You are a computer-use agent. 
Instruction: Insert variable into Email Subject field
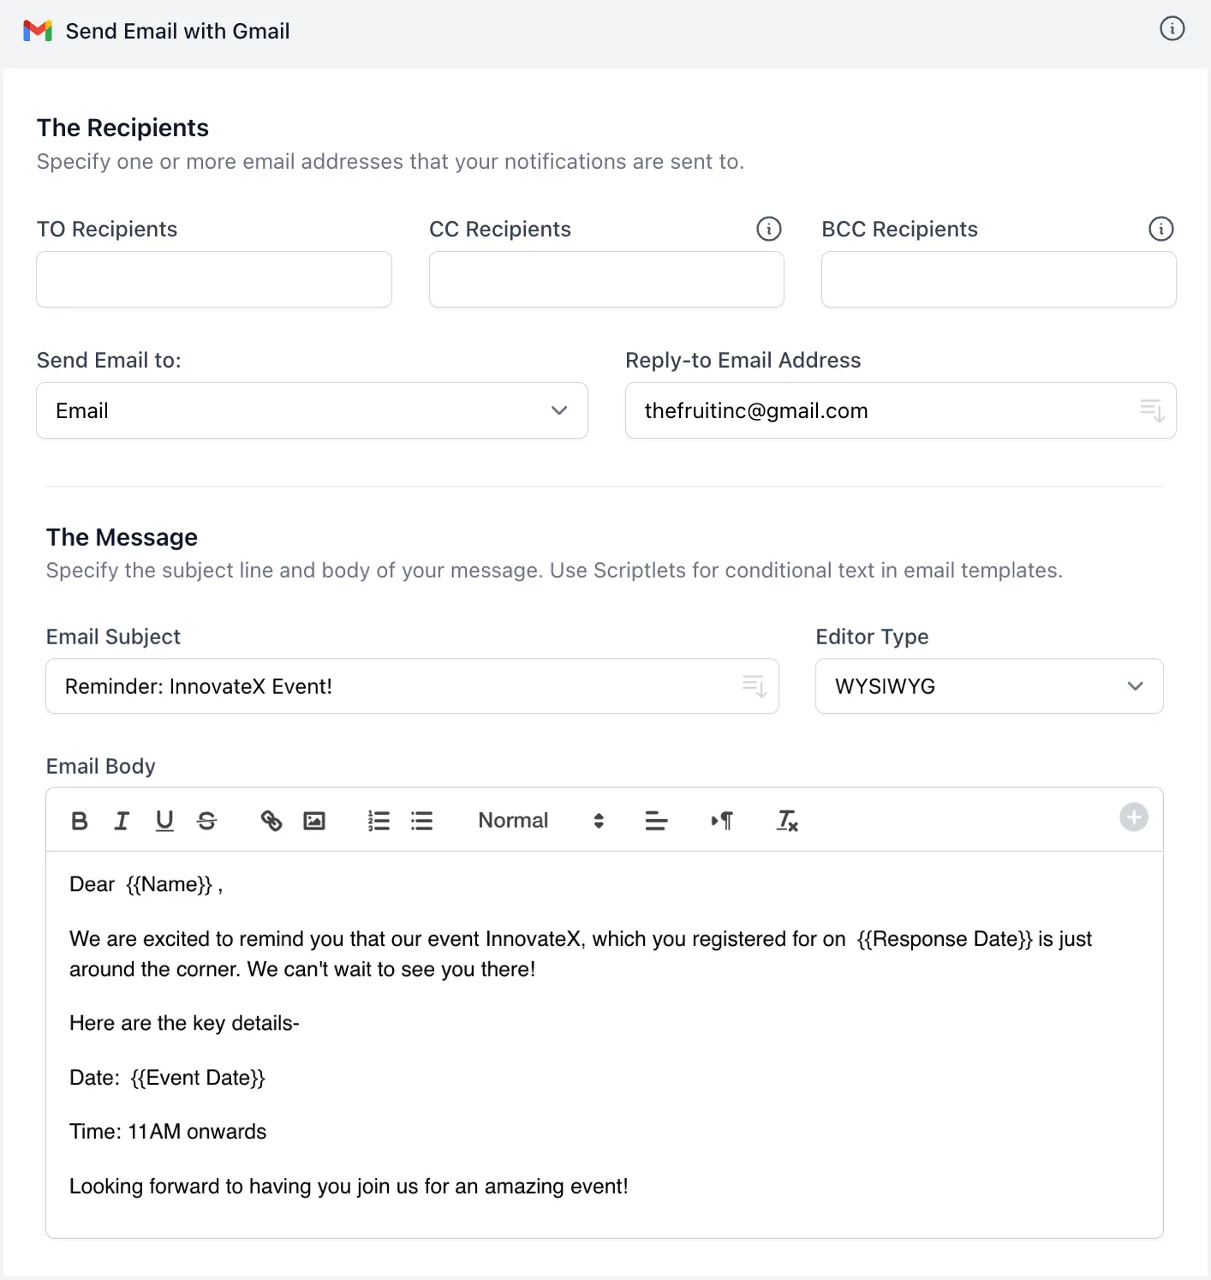(753, 685)
